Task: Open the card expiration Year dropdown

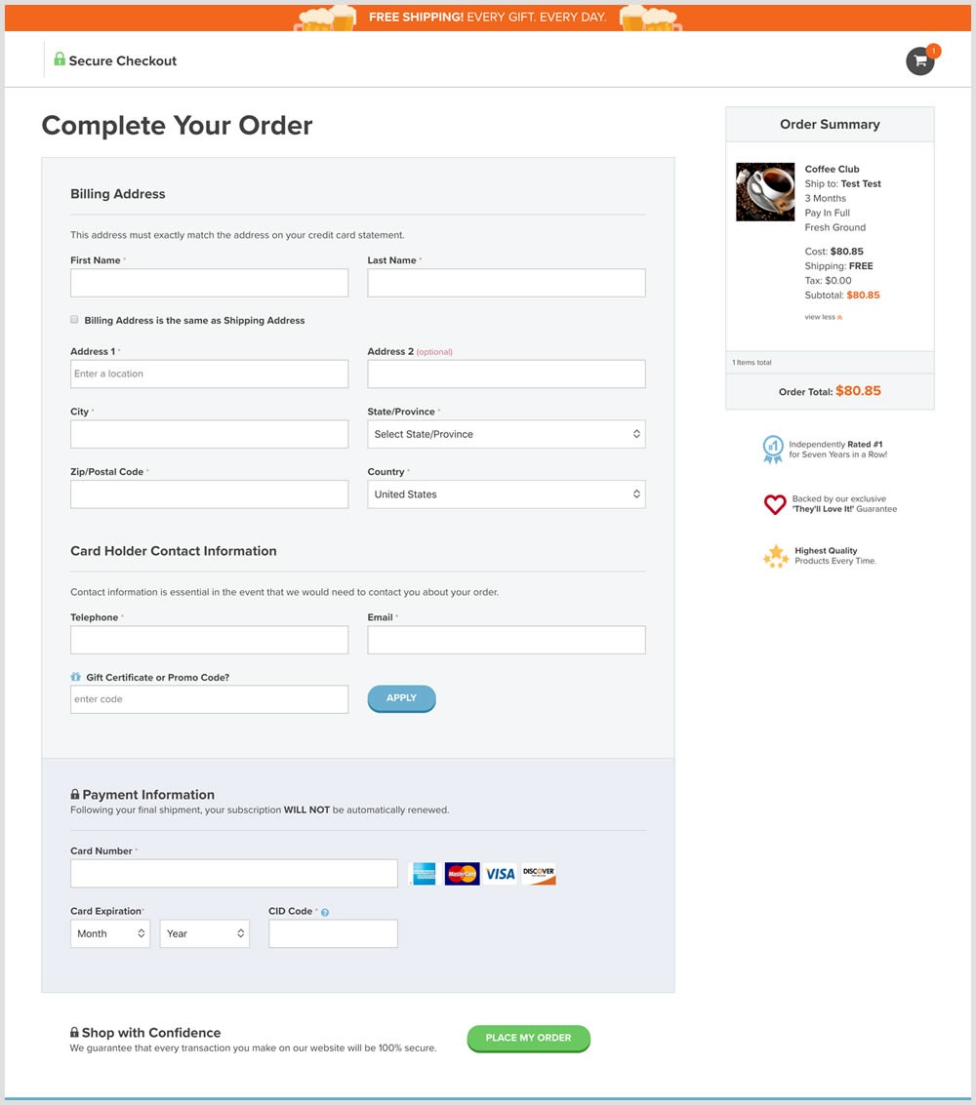Action: click(205, 933)
